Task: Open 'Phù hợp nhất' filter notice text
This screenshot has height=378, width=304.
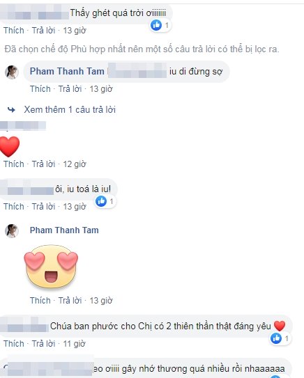Action: coord(142,49)
